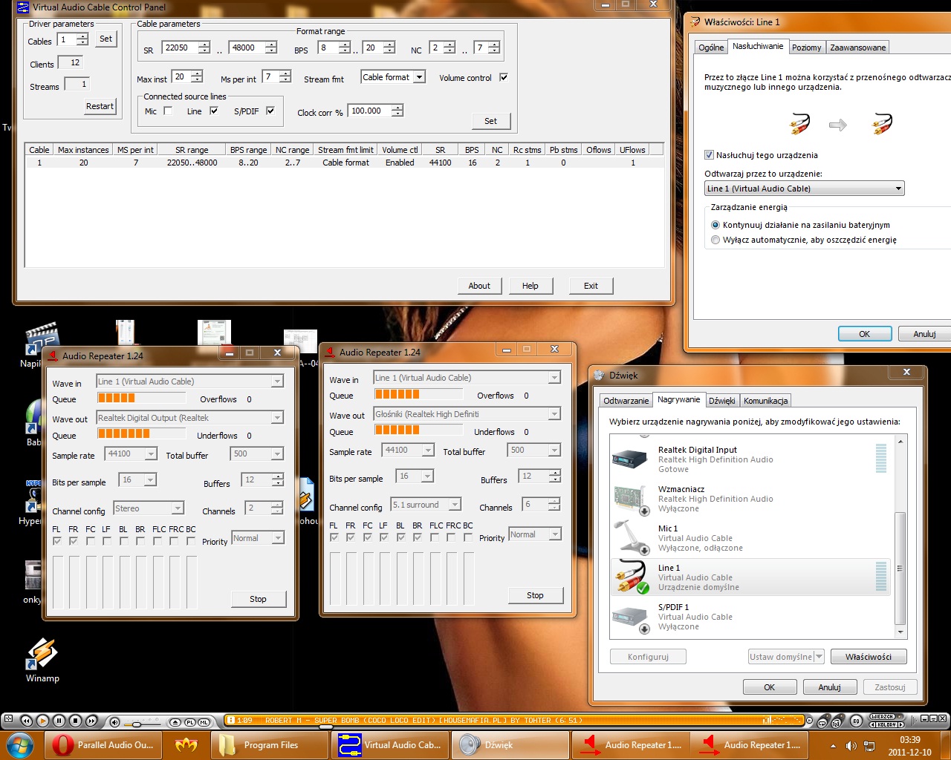This screenshot has width=951, height=760.
Task: Mute Winamp using its speaker icon
Action: pyautogui.click(x=114, y=721)
